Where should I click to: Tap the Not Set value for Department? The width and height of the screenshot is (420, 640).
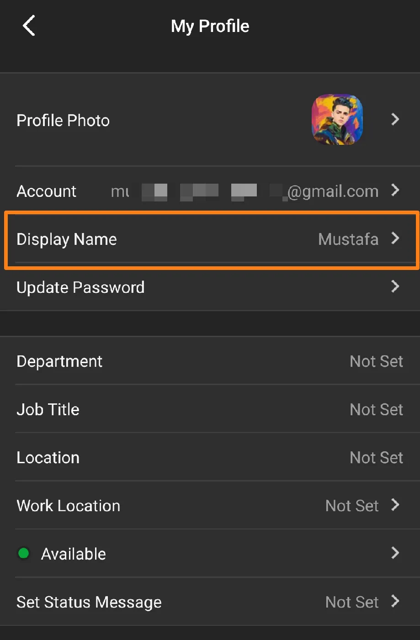click(376, 361)
